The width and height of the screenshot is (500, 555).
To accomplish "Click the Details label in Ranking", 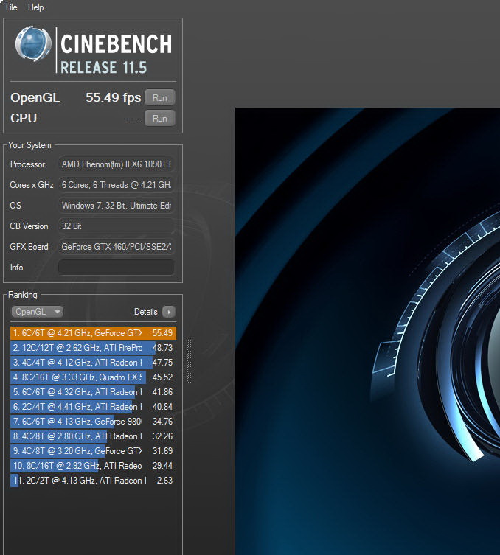I will tap(145, 312).
